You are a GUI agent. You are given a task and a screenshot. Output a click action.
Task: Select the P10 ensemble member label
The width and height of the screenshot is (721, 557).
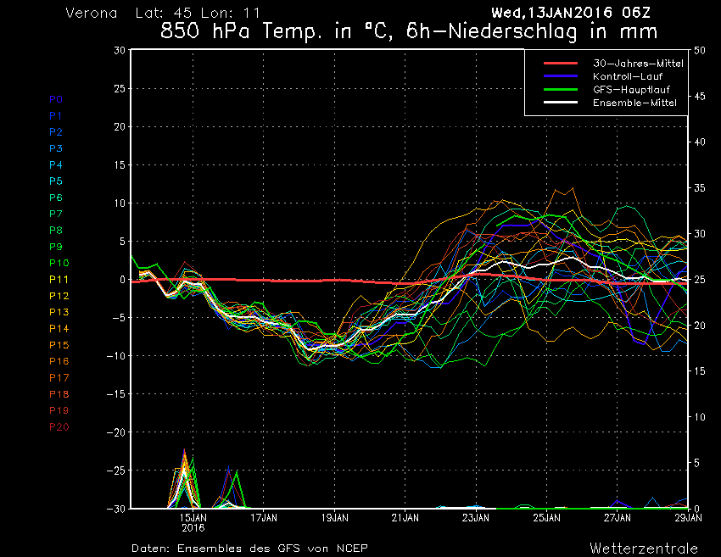[x=59, y=263]
